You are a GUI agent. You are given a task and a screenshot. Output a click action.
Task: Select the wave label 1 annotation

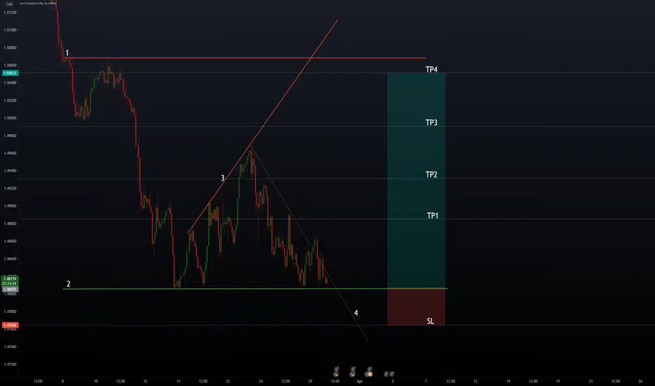click(x=67, y=53)
